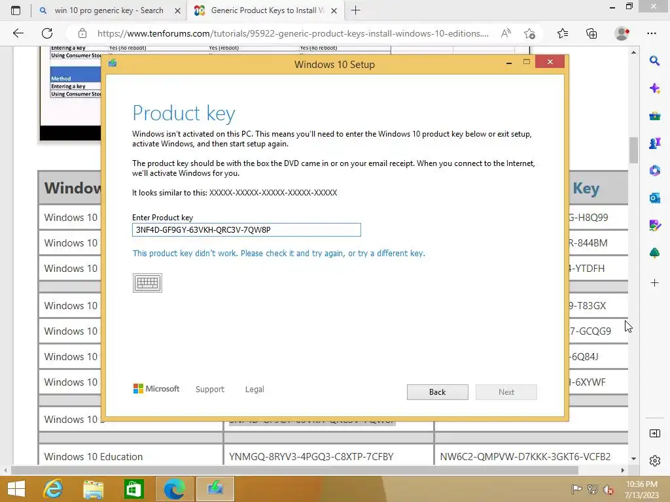
Task: Click the tenforums URL address bar
Action: pyautogui.click(x=292, y=33)
